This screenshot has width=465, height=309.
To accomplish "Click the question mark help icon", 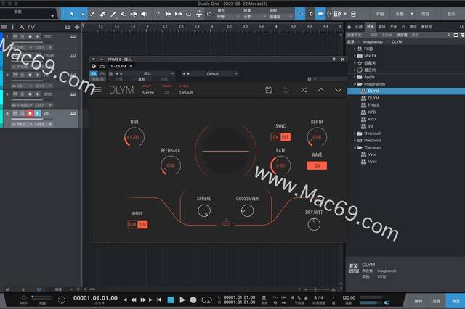I will [x=158, y=14].
